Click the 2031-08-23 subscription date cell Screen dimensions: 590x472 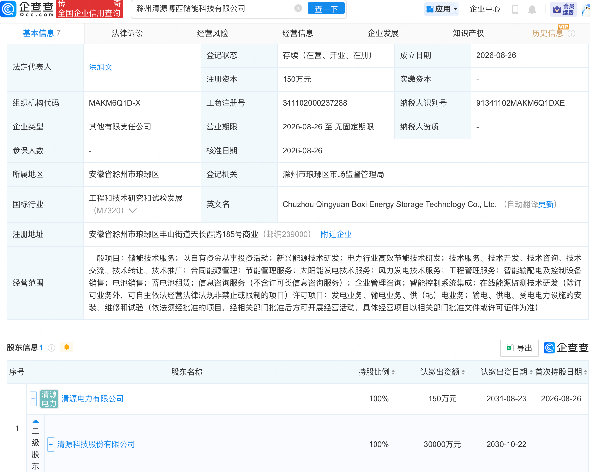(506, 399)
